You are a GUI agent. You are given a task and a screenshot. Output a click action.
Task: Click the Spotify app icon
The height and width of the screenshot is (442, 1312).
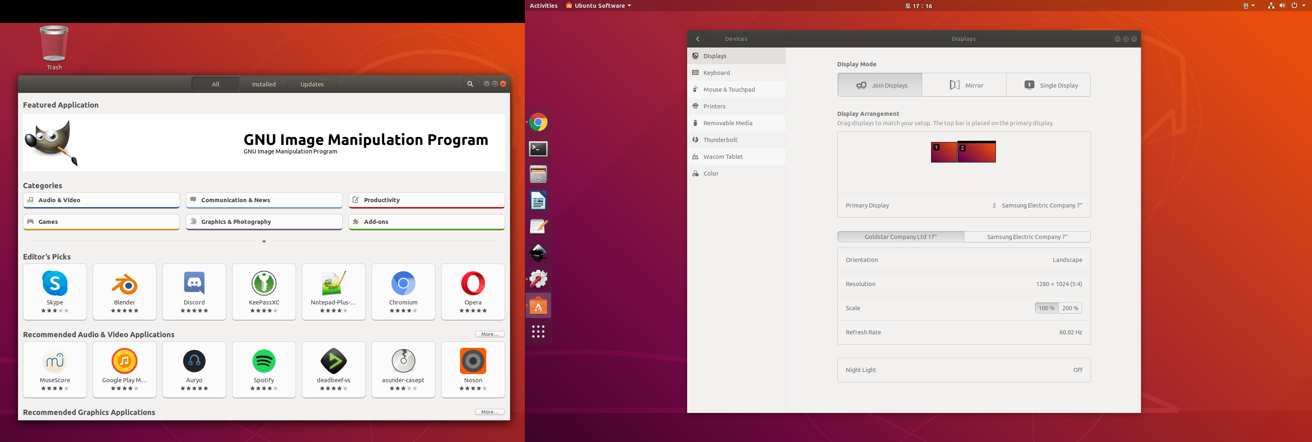tap(263, 361)
